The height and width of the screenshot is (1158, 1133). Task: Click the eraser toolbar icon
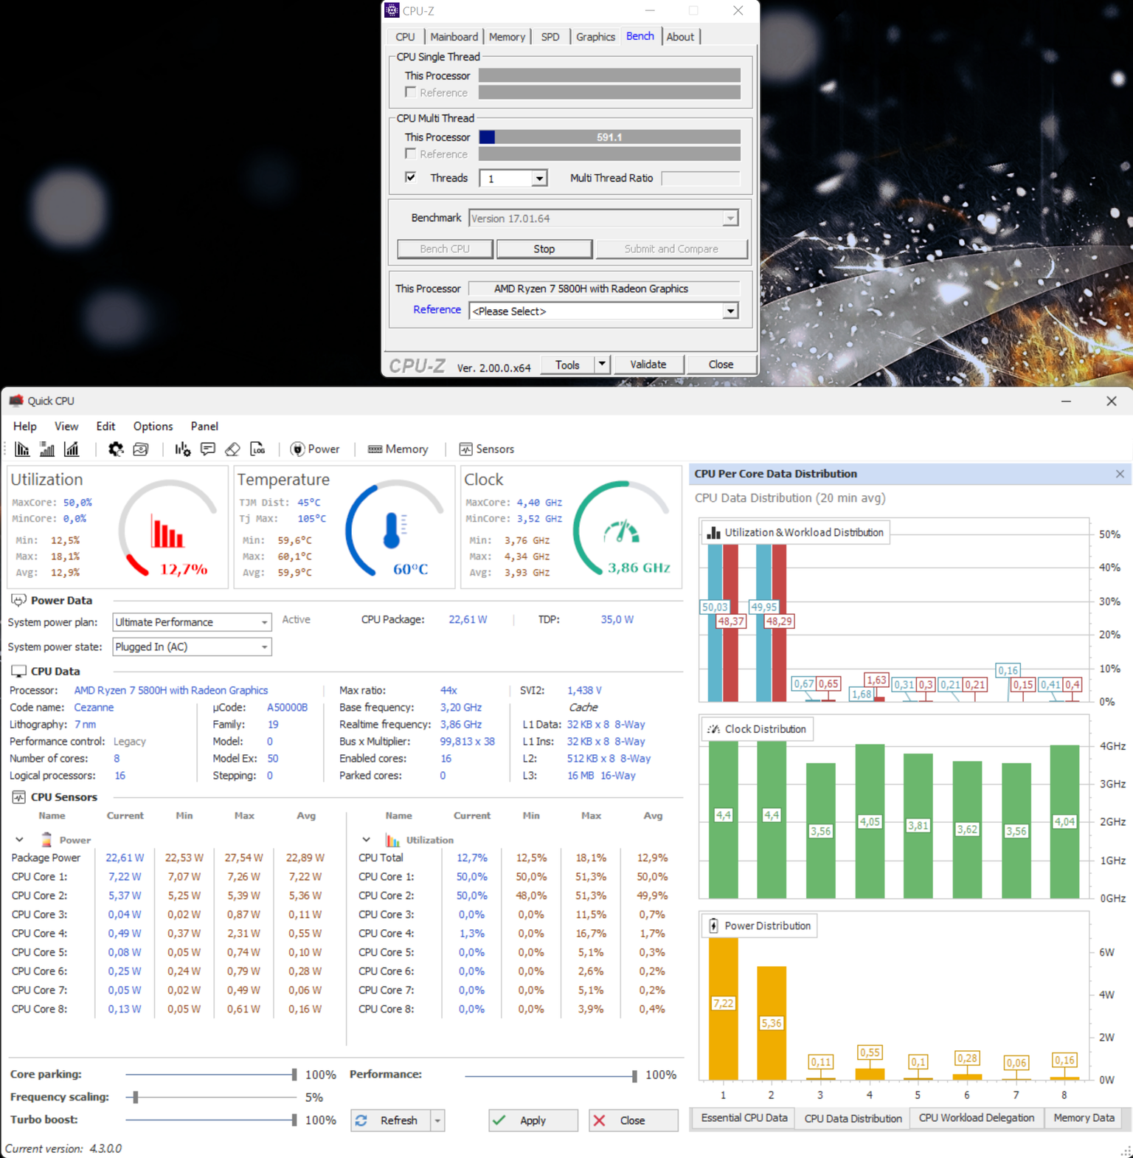point(232,449)
